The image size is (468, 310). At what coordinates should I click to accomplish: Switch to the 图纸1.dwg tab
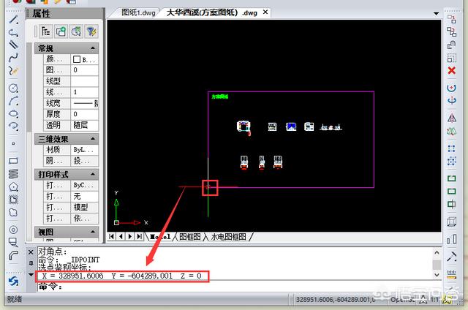click(x=139, y=12)
